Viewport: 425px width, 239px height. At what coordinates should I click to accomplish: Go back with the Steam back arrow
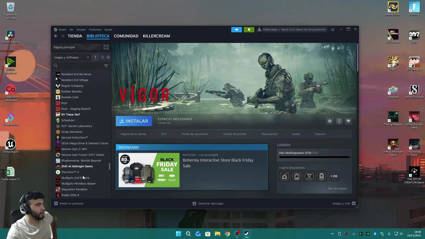(x=56, y=36)
